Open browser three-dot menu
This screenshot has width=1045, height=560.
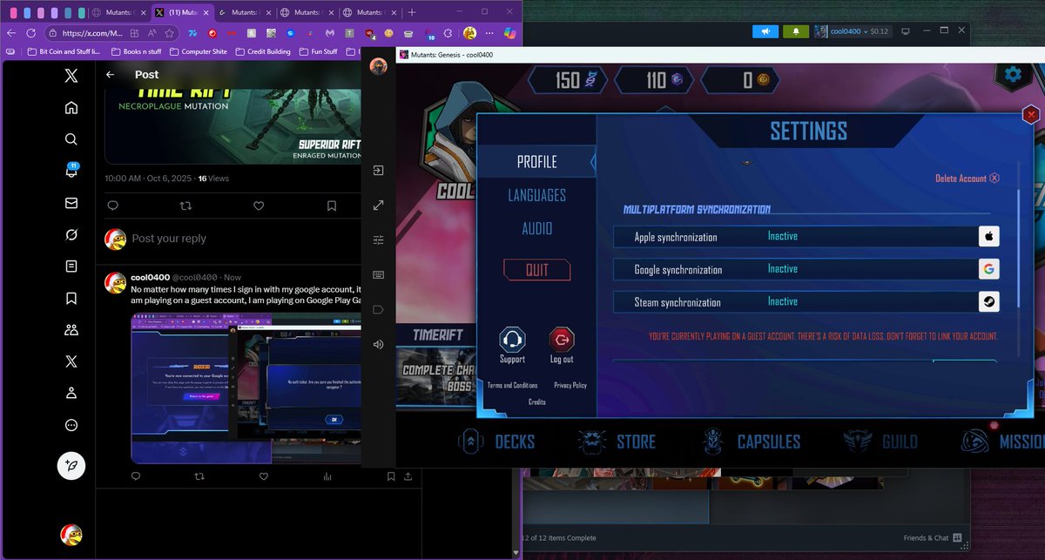click(x=490, y=33)
